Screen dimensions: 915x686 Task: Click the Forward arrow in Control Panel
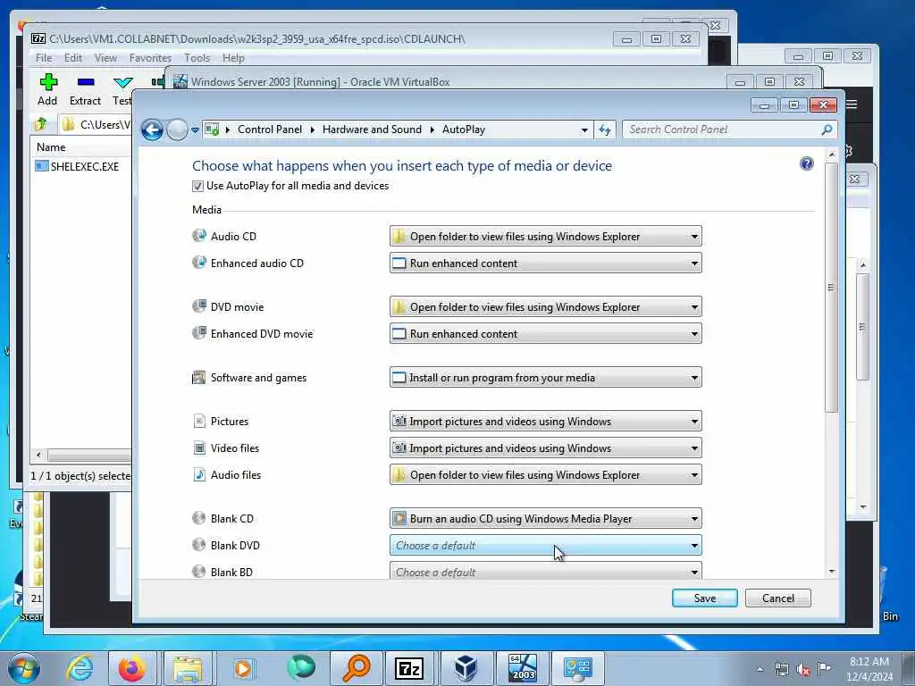point(177,130)
